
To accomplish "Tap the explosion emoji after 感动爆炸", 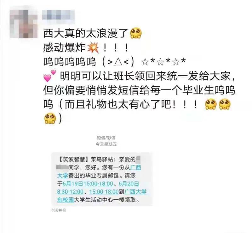I will (93, 48).
